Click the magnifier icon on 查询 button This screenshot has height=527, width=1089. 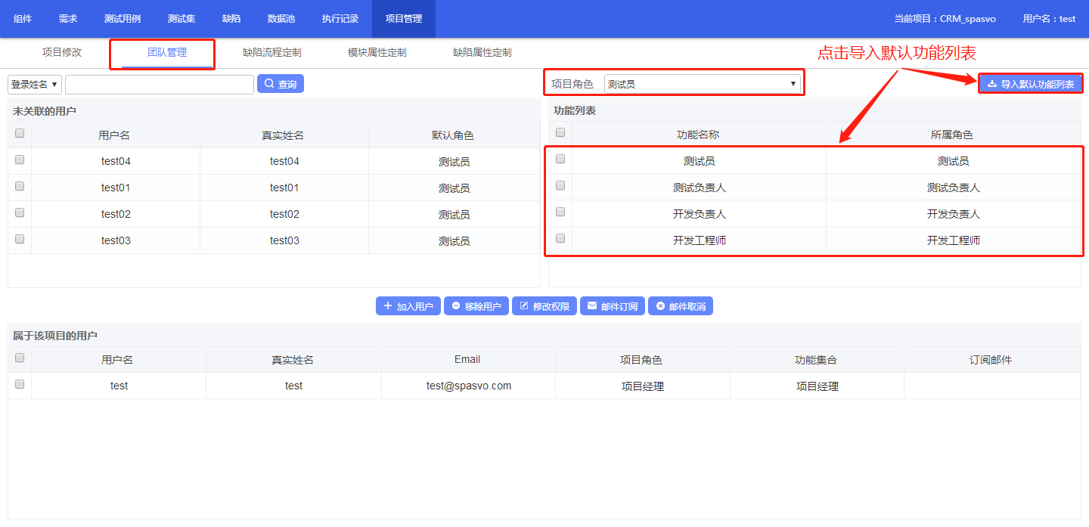coord(268,84)
